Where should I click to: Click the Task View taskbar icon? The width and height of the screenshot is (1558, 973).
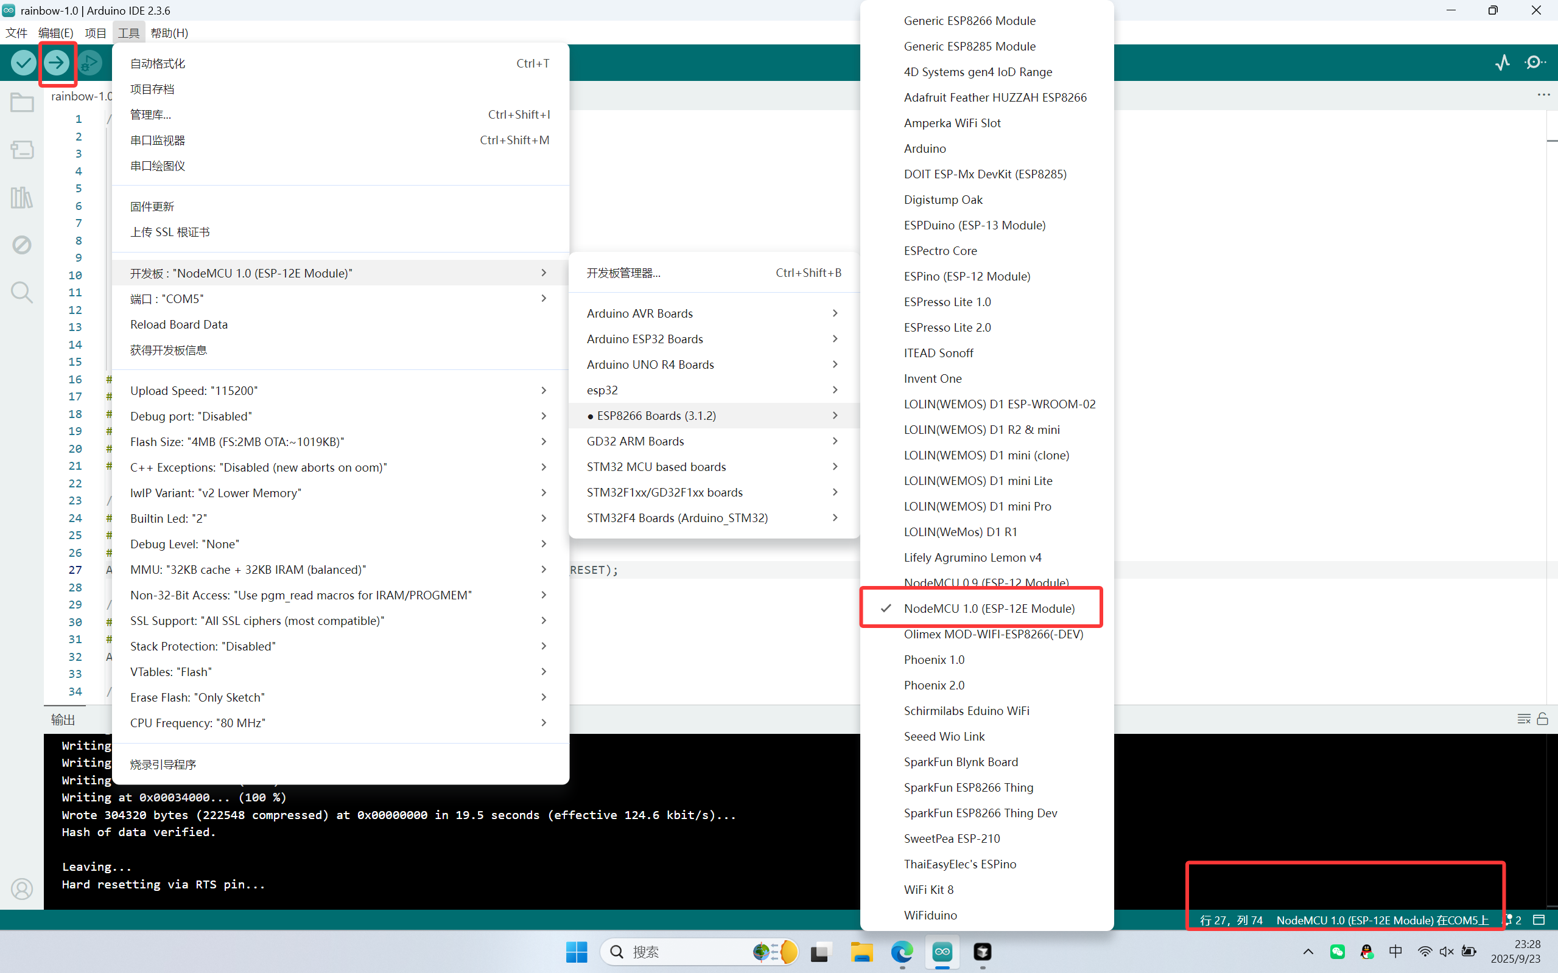[820, 952]
